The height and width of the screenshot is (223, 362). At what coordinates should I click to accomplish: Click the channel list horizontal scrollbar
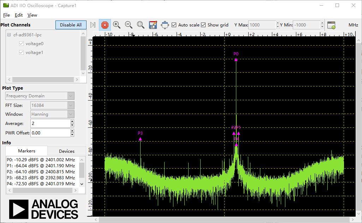(x=43, y=79)
